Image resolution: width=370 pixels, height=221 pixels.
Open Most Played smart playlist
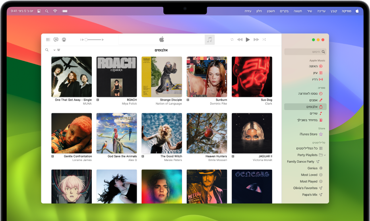[311, 182]
